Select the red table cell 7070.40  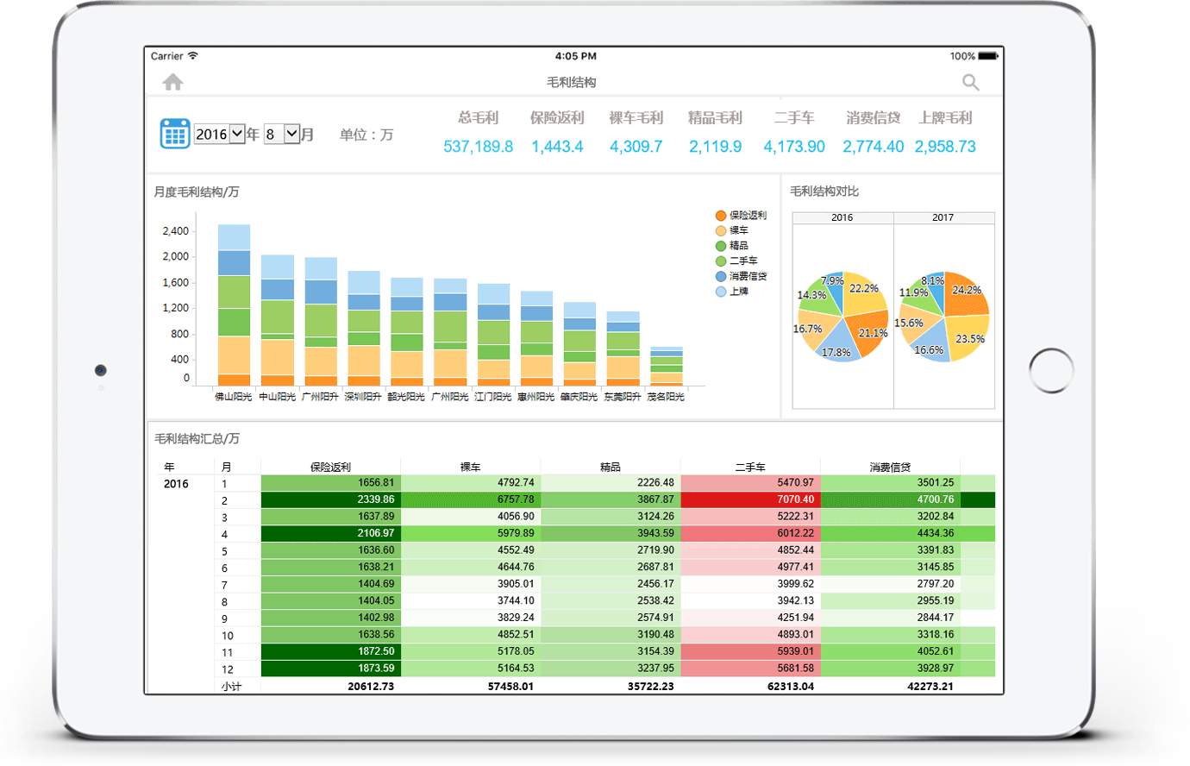tap(750, 499)
